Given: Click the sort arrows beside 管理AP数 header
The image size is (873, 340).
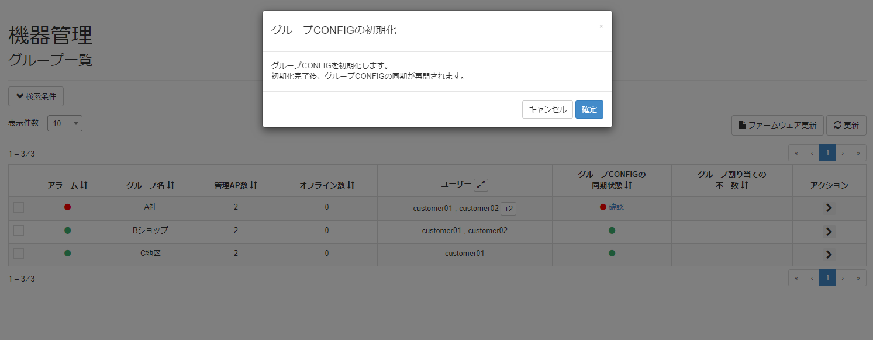Looking at the screenshot, I should pos(254,183).
